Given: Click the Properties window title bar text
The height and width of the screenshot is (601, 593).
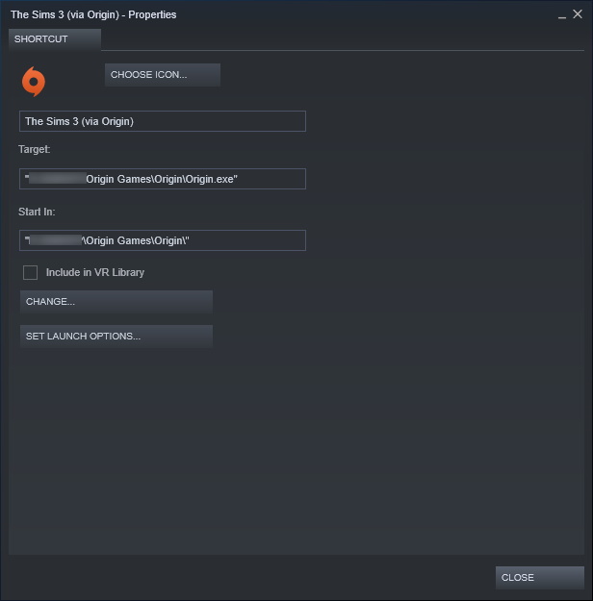Looking at the screenshot, I should [x=93, y=15].
